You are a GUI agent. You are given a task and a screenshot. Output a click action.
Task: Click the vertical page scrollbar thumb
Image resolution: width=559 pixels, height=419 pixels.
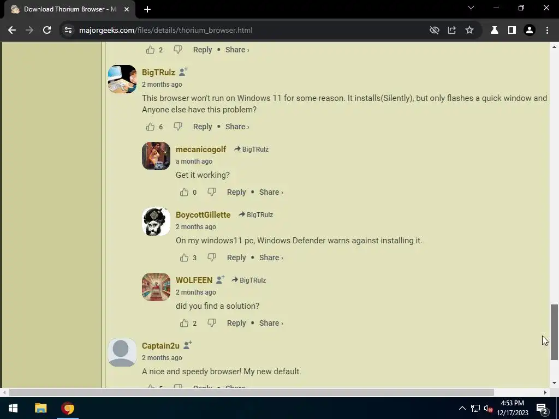[x=554, y=332]
